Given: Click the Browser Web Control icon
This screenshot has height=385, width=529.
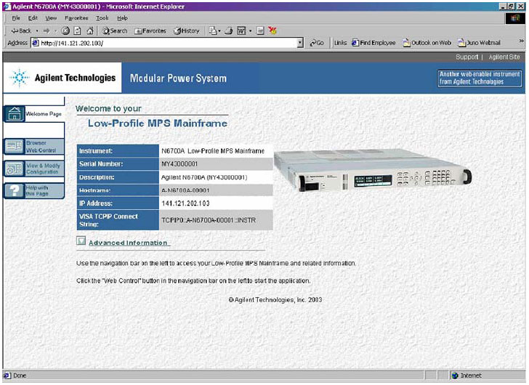Looking at the screenshot, I should [x=15, y=147].
